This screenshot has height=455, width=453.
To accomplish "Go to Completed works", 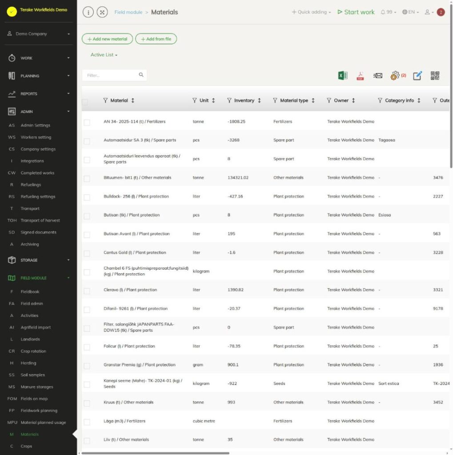I will click(x=37, y=173).
